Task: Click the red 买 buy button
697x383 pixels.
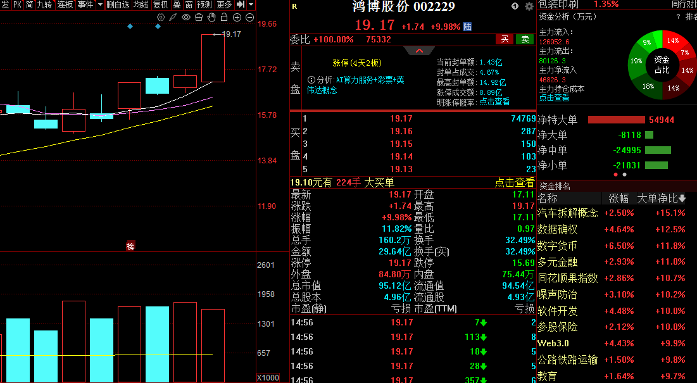Action: (505, 39)
